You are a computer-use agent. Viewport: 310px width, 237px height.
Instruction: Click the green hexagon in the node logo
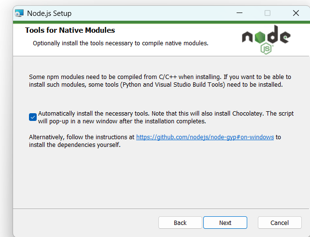(x=260, y=37)
